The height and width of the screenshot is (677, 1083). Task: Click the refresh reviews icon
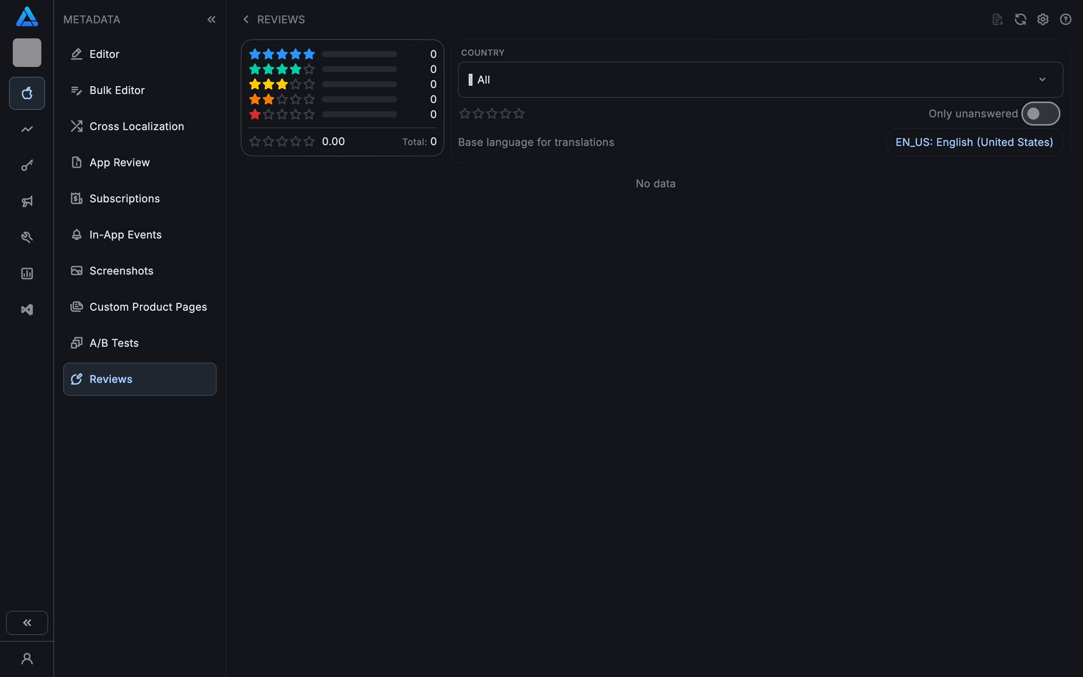point(1021,19)
